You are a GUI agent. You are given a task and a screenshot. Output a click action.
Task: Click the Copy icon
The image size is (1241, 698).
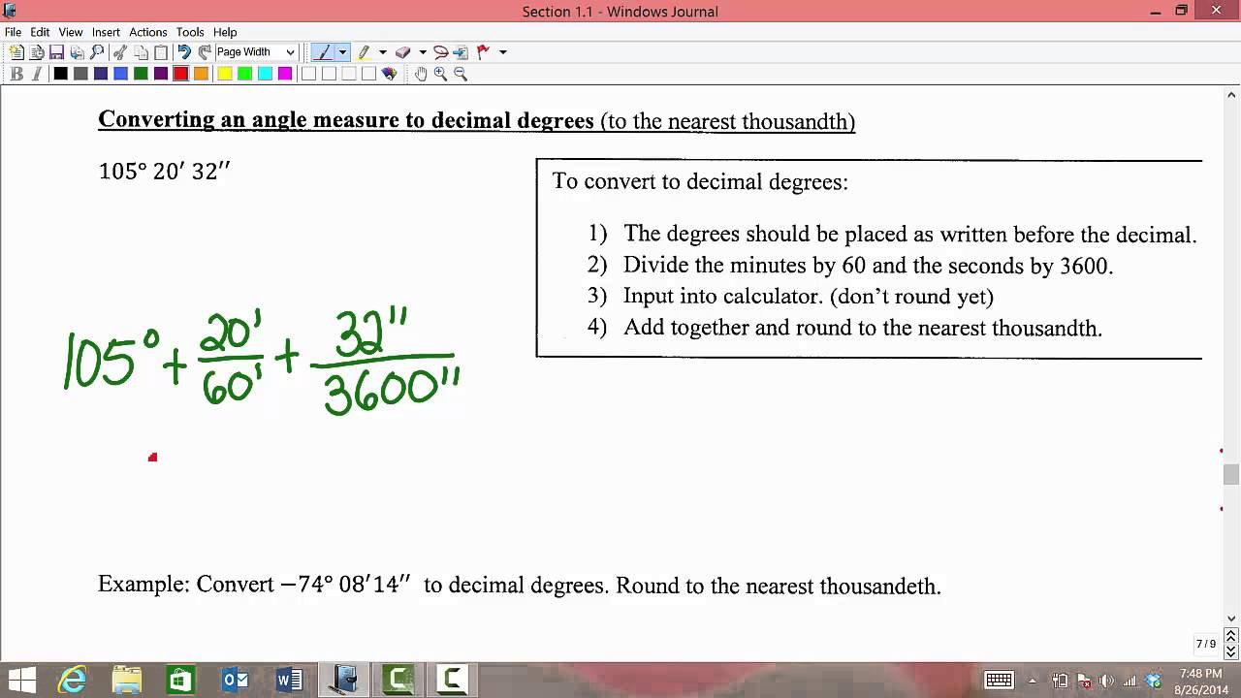pyautogui.click(x=141, y=52)
